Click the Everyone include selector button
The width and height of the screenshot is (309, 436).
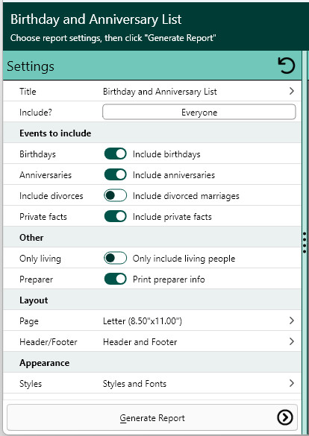point(199,112)
